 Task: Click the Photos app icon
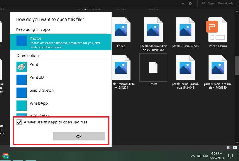pyautogui.click(x=21, y=40)
